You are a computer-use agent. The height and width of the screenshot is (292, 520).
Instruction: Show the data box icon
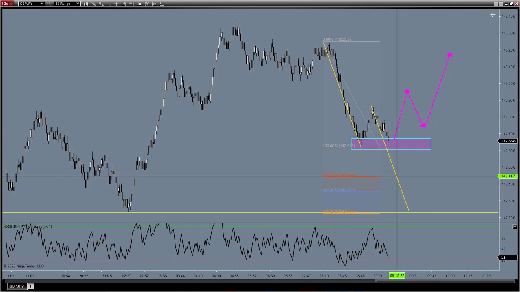(124, 4)
